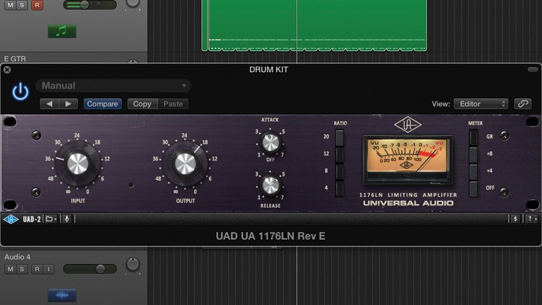The image size is (542, 305).
Task: Select ratio 12 button
Action: coord(339,154)
